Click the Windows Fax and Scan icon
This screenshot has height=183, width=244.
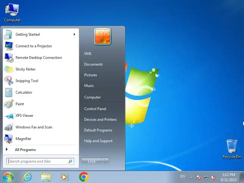coord(9,127)
